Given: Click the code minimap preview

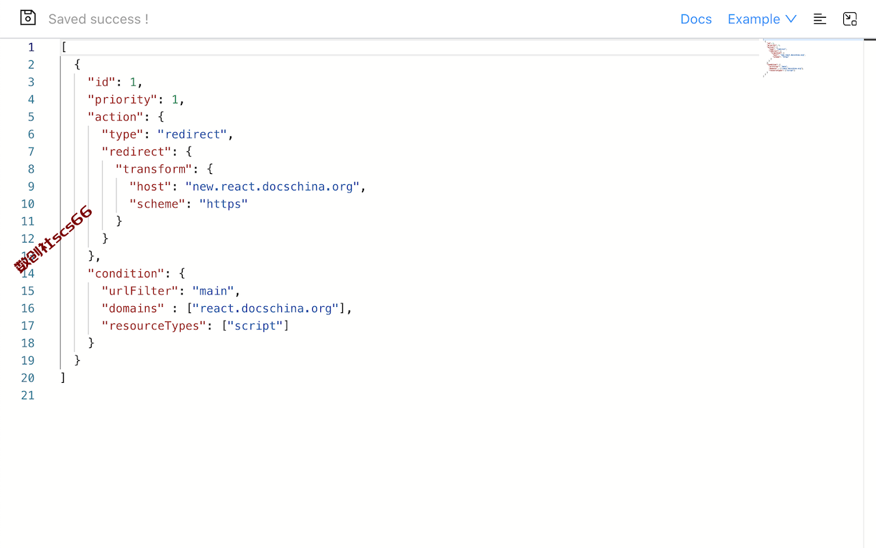Looking at the screenshot, I should [x=784, y=58].
